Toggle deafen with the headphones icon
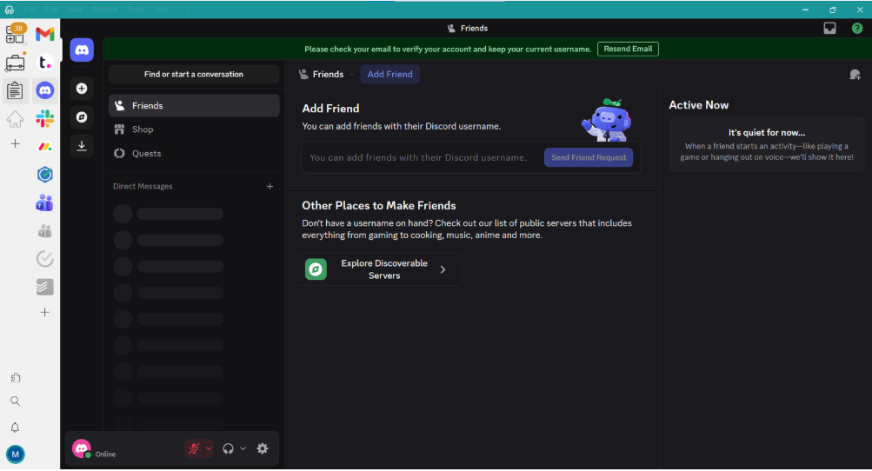The height and width of the screenshot is (471, 872). click(x=228, y=448)
